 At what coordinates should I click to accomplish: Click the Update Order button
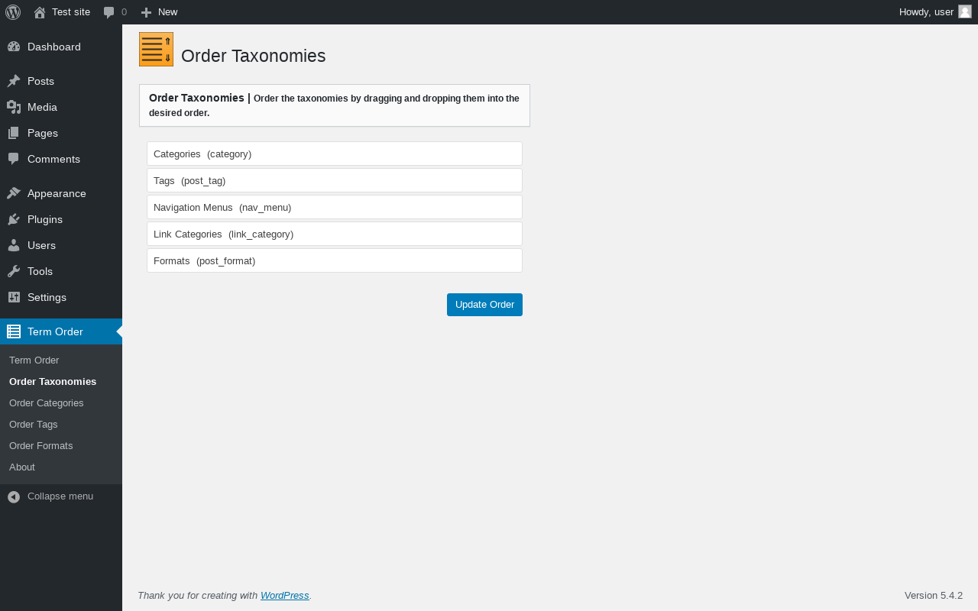[x=484, y=305]
